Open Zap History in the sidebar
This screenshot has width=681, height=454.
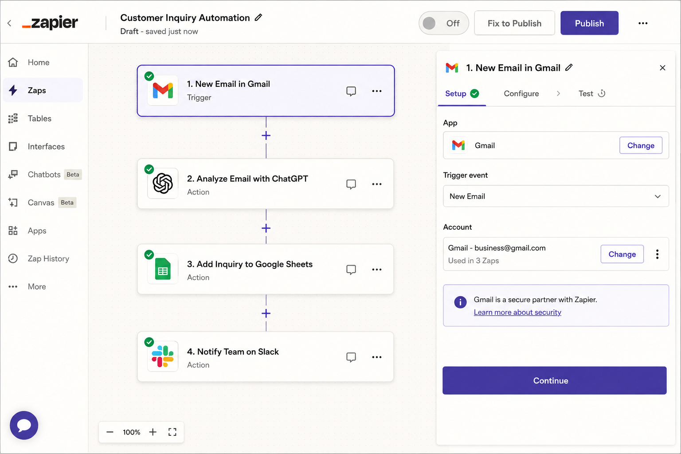pyautogui.click(x=43, y=258)
